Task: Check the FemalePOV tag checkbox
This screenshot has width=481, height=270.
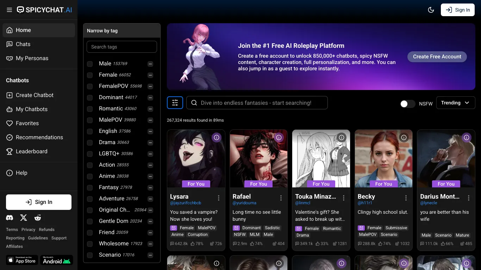Action: click(90, 86)
